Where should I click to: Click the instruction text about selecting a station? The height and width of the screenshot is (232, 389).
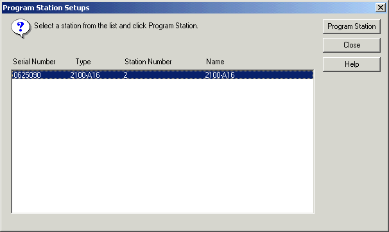point(116,26)
